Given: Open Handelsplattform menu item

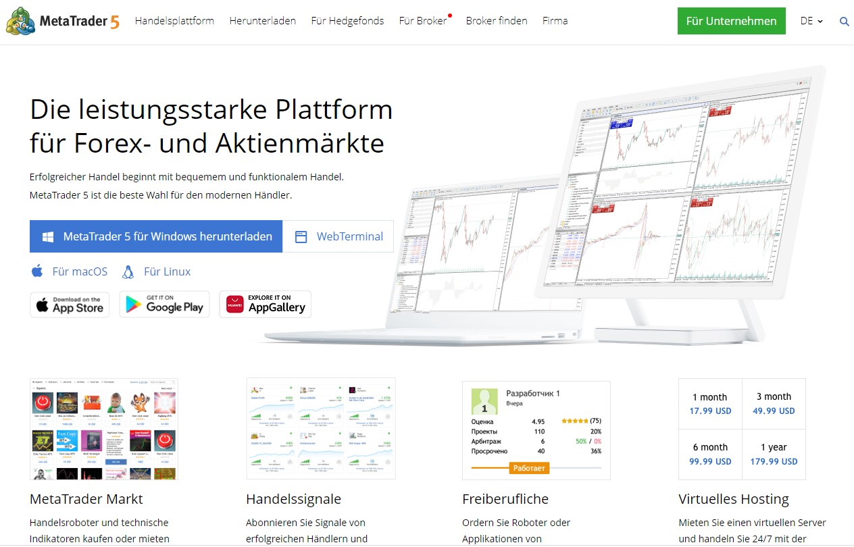Looking at the screenshot, I should tap(174, 21).
